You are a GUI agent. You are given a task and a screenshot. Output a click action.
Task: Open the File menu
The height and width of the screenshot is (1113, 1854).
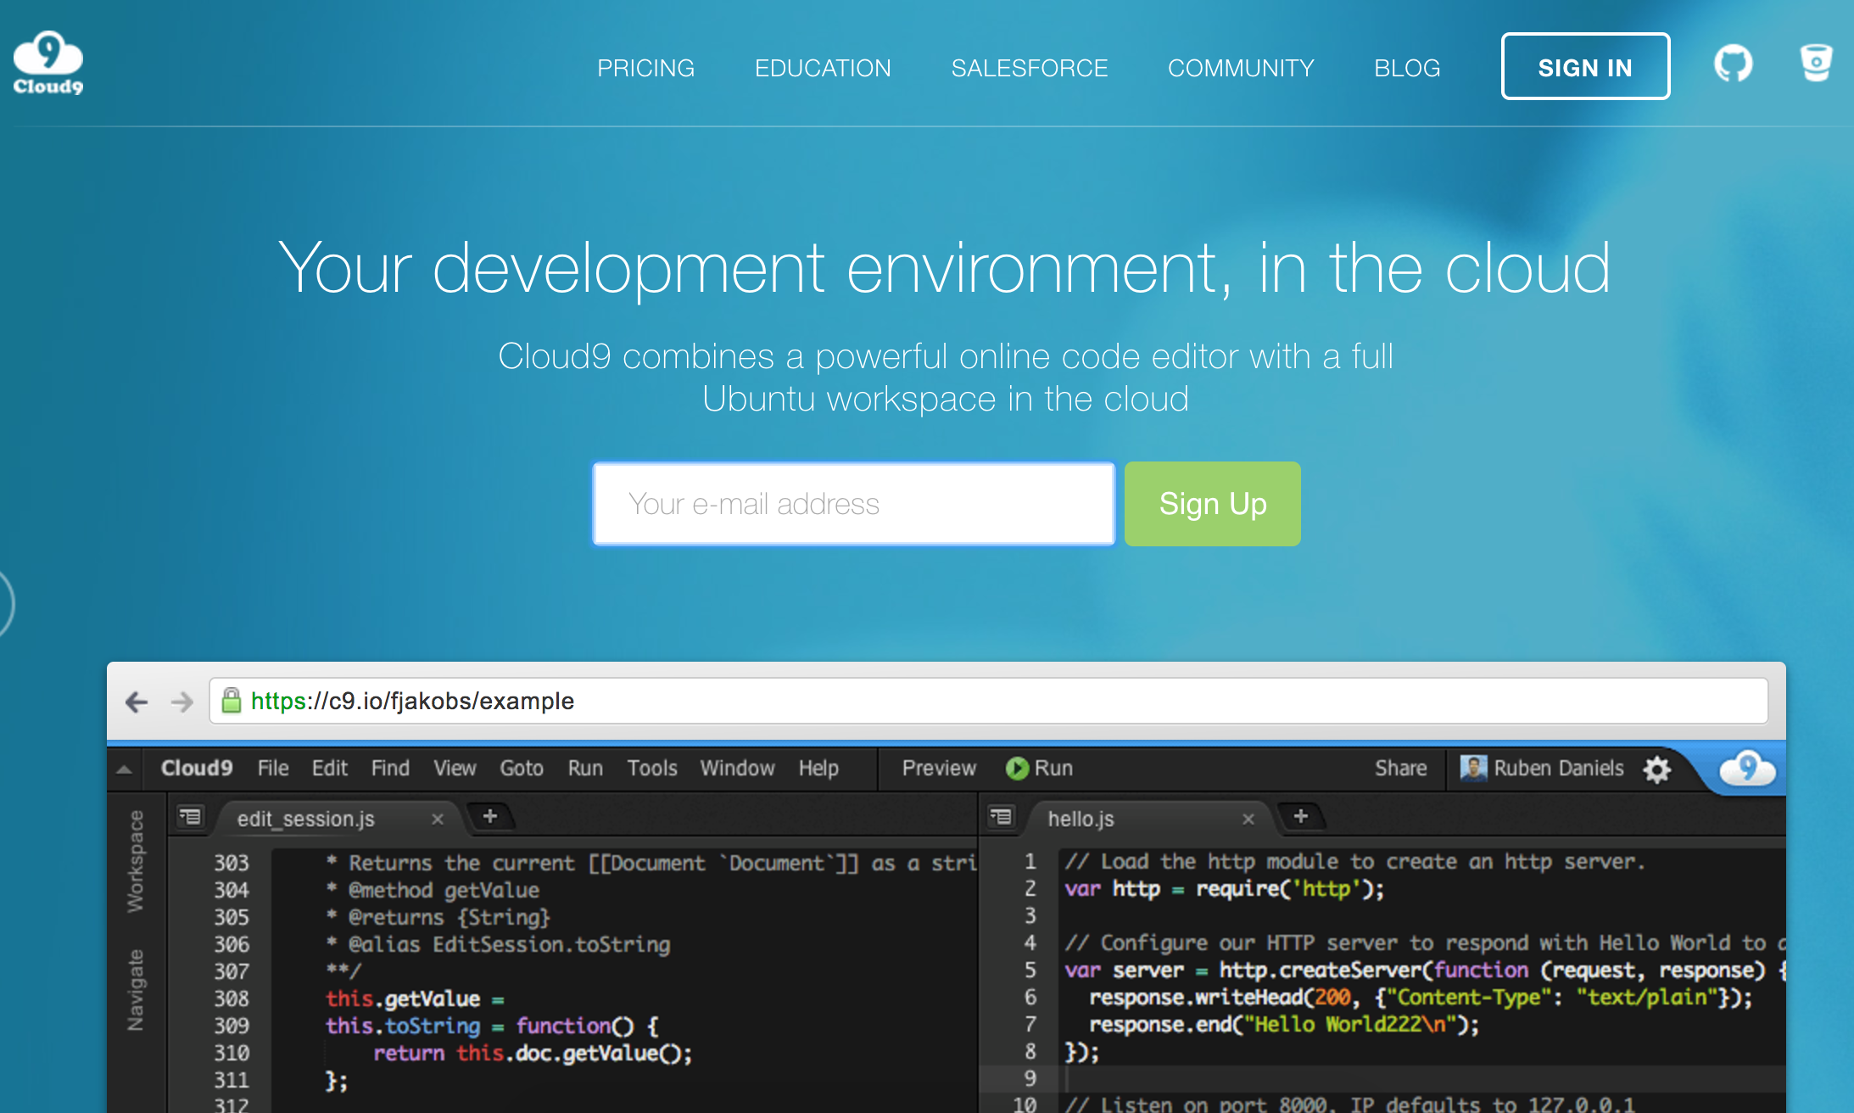point(273,768)
